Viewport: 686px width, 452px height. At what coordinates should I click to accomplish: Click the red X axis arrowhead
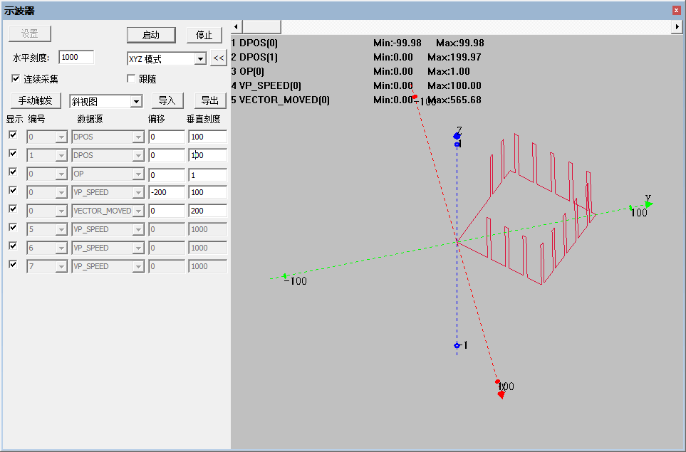pyautogui.click(x=501, y=395)
